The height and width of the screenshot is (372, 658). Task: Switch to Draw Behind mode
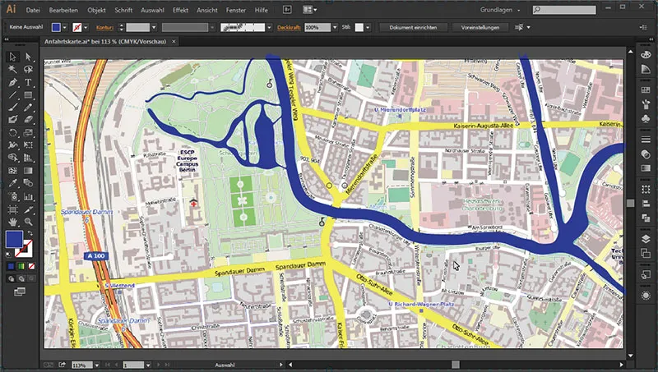pyautogui.click(x=21, y=278)
